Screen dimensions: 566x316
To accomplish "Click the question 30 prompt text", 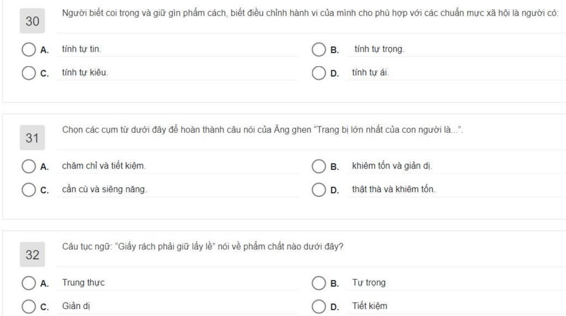I will pos(310,13).
